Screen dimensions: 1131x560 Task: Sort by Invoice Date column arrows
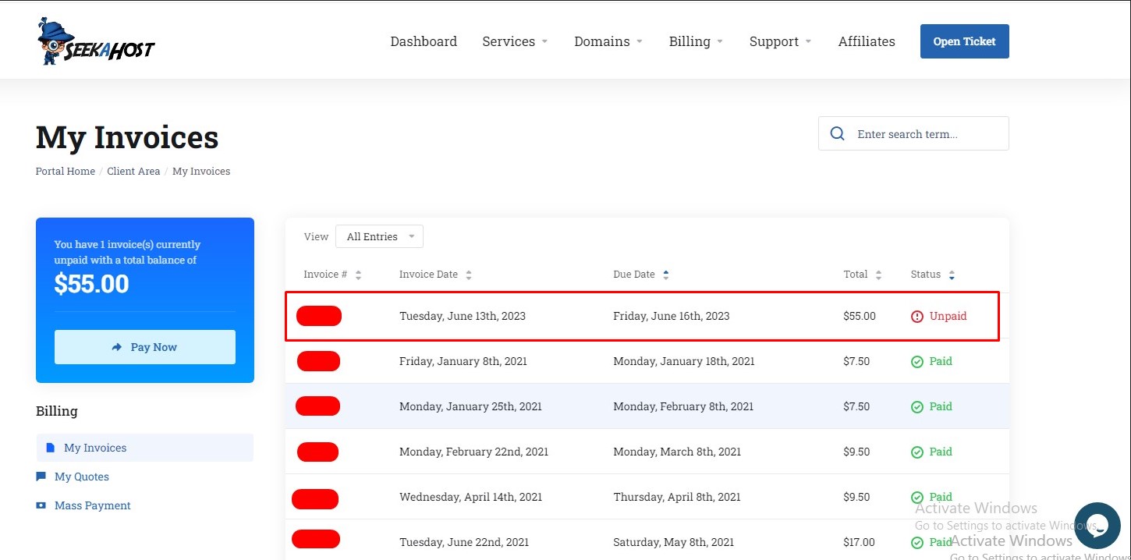[x=468, y=275]
